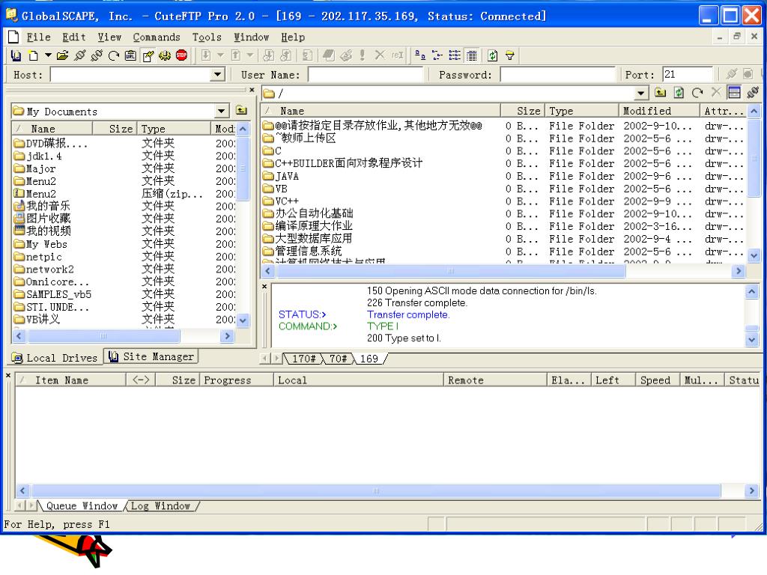Open the Commands menu

coord(157,37)
